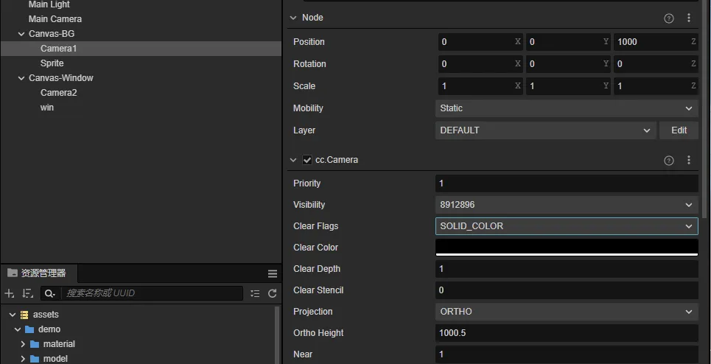Edit the Priority field
The image size is (711, 364).
point(567,183)
